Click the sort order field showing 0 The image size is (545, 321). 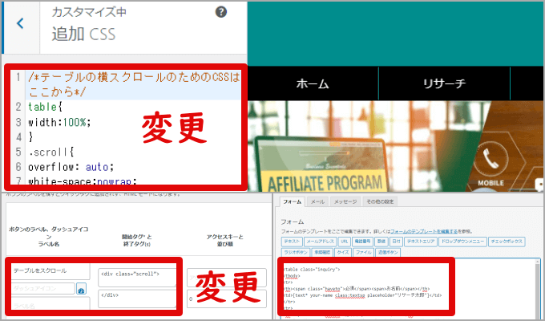click(227, 299)
